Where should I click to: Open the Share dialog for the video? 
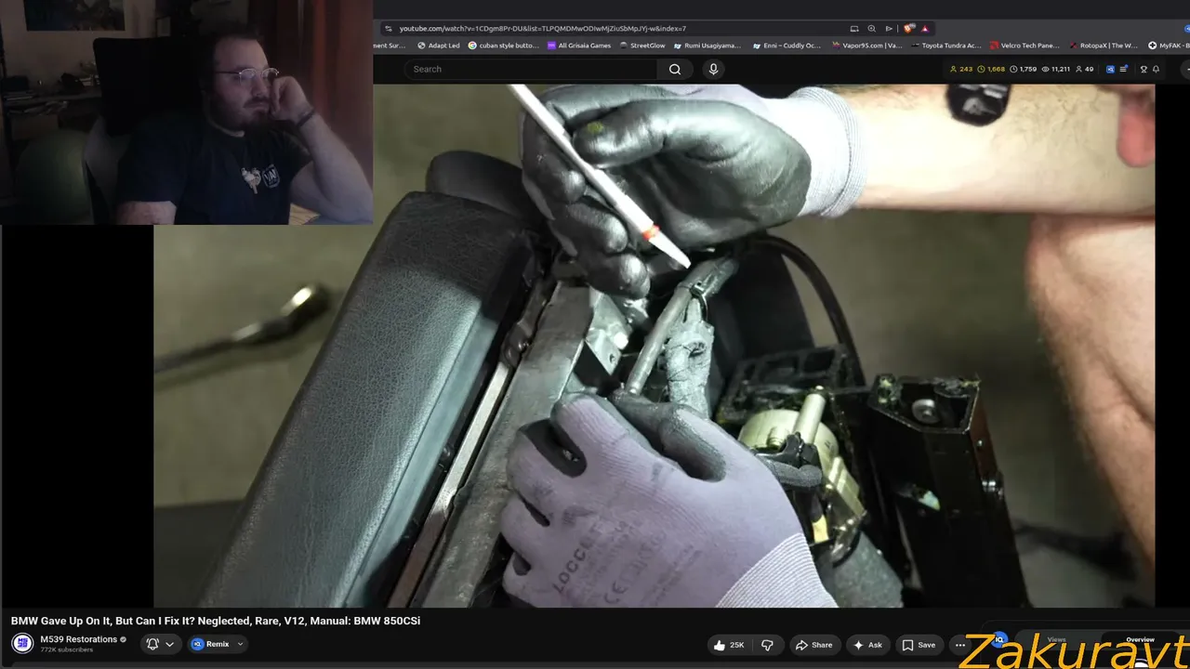[x=813, y=645]
